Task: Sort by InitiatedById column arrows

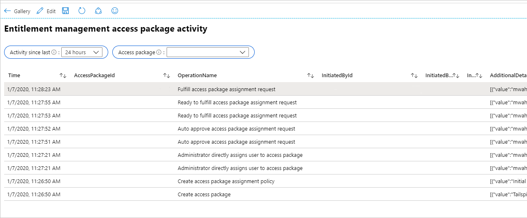Action: pyautogui.click(x=414, y=76)
